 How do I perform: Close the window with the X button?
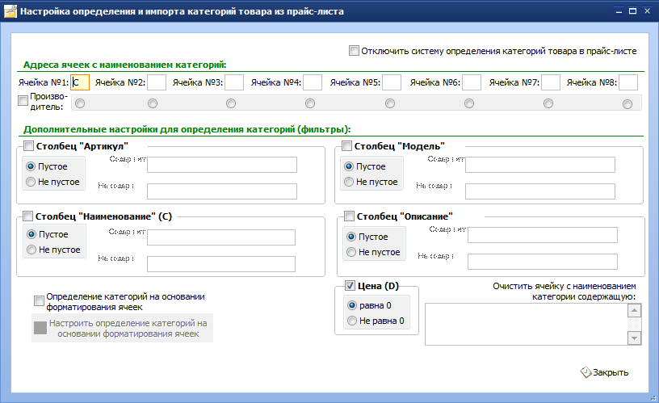pyautogui.click(x=647, y=11)
